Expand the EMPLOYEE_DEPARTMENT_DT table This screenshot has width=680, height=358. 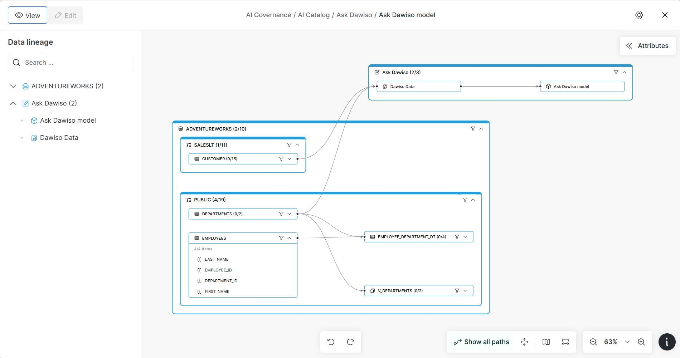[465, 237]
